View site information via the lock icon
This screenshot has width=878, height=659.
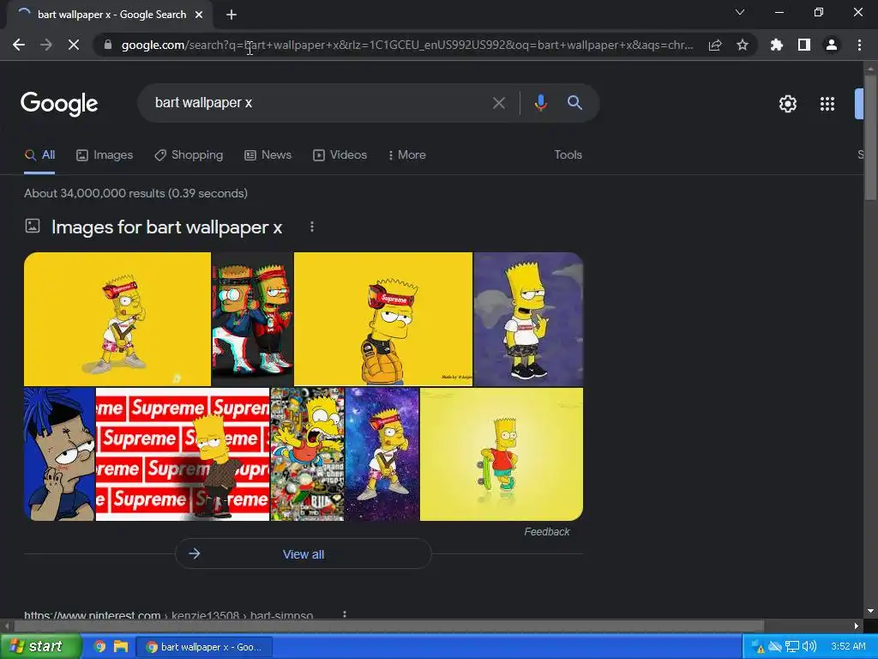108,45
